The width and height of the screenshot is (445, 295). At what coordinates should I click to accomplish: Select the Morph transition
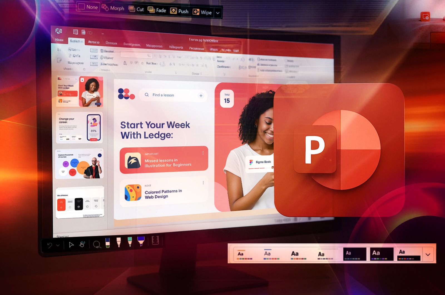point(112,8)
